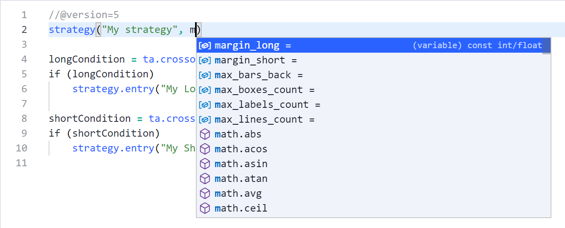Choose max_labels_count suggestion
This screenshot has width=565, height=228.
click(373, 105)
